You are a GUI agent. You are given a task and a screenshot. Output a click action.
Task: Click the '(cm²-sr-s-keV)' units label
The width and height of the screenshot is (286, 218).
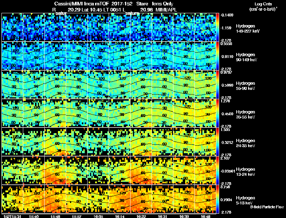[x=263, y=9]
